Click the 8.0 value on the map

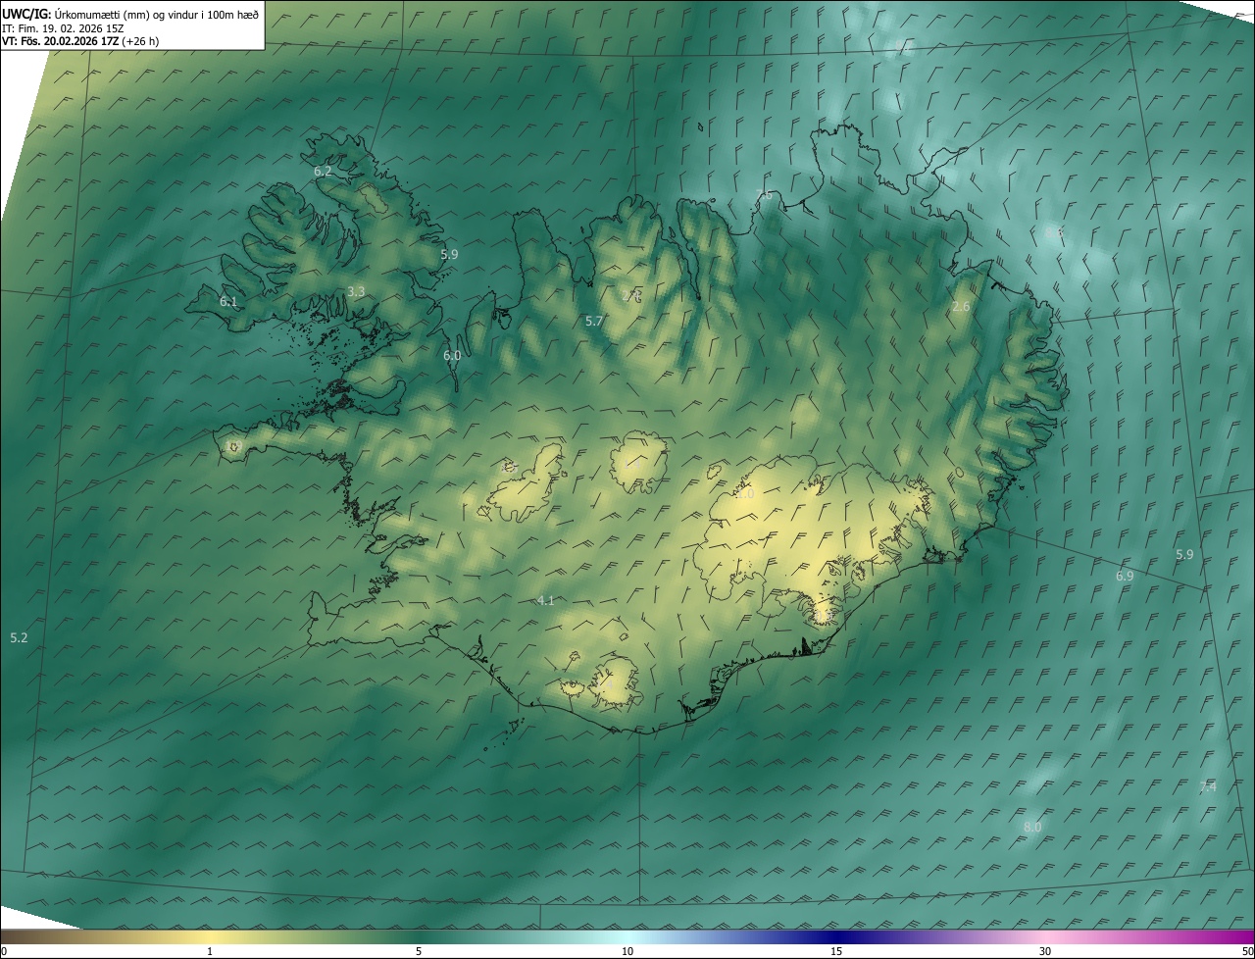pyautogui.click(x=1032, y=828)
